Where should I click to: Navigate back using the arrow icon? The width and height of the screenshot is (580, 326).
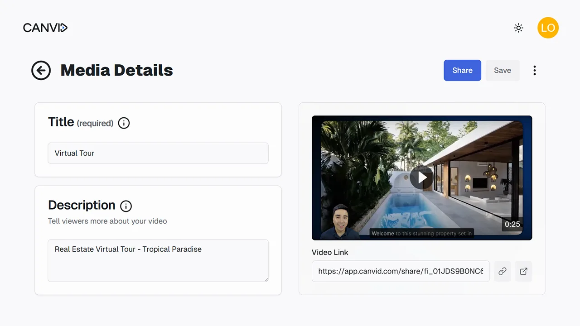[41, 70]
